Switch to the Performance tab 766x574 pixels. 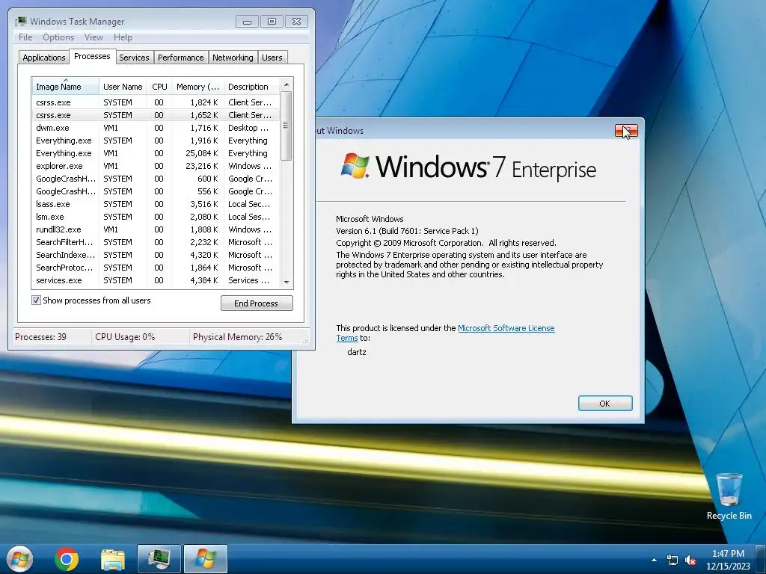181,58
